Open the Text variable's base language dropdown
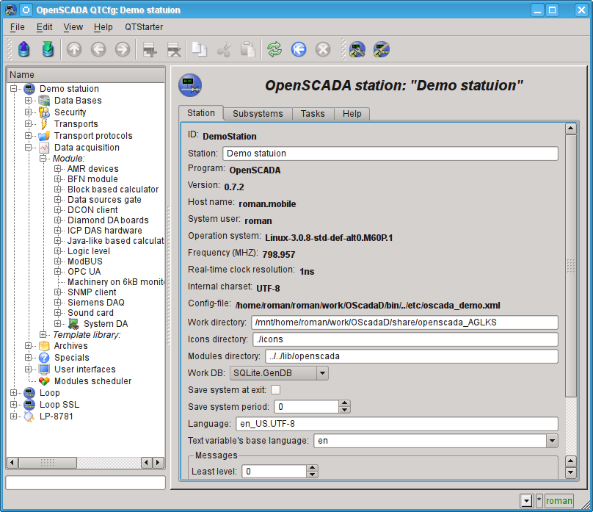This screenshot has width=593, height=512. (552, 441)
